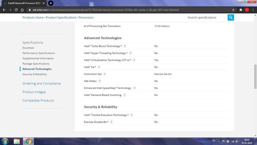
Task: Click the browser forward arrow
Action: (x=10, y=10)
